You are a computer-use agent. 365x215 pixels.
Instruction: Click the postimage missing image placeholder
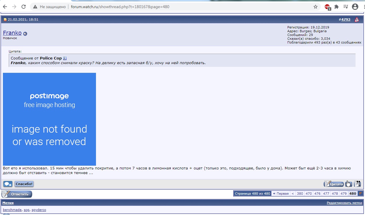pos(49,119)
